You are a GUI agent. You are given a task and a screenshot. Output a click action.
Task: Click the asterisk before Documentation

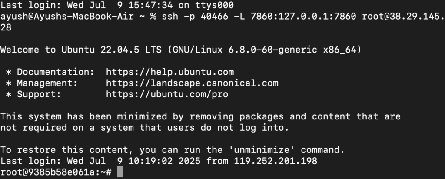[9, 72]
